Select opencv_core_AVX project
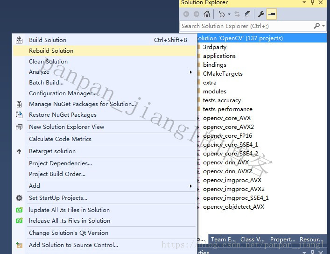 pos(227,118)
